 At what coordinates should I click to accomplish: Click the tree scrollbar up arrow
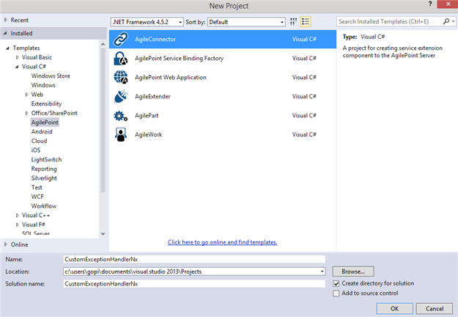tap(103, 44)
